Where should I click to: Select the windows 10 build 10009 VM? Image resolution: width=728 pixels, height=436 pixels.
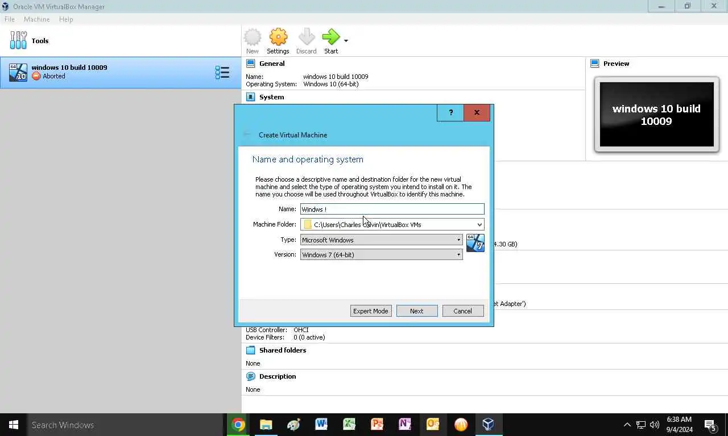pos(121,72)
